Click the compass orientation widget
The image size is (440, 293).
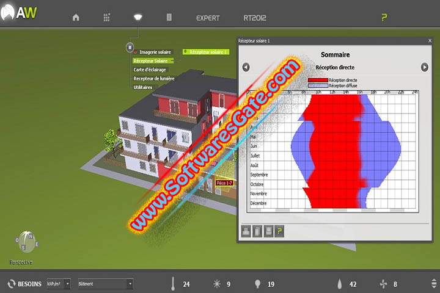coord(26,241)
